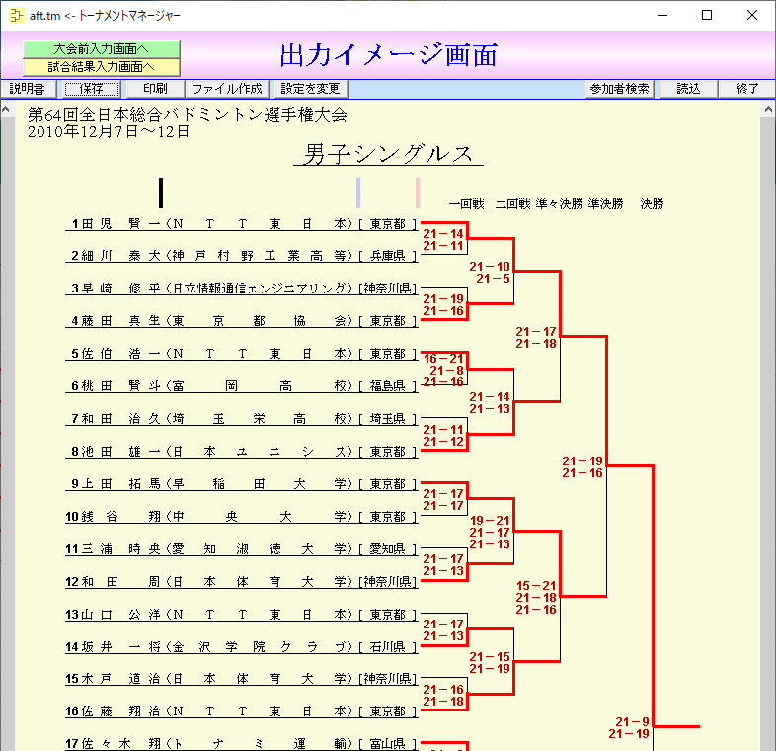
Task: Minimize the aft.tm window
Action: coord(662,16)
